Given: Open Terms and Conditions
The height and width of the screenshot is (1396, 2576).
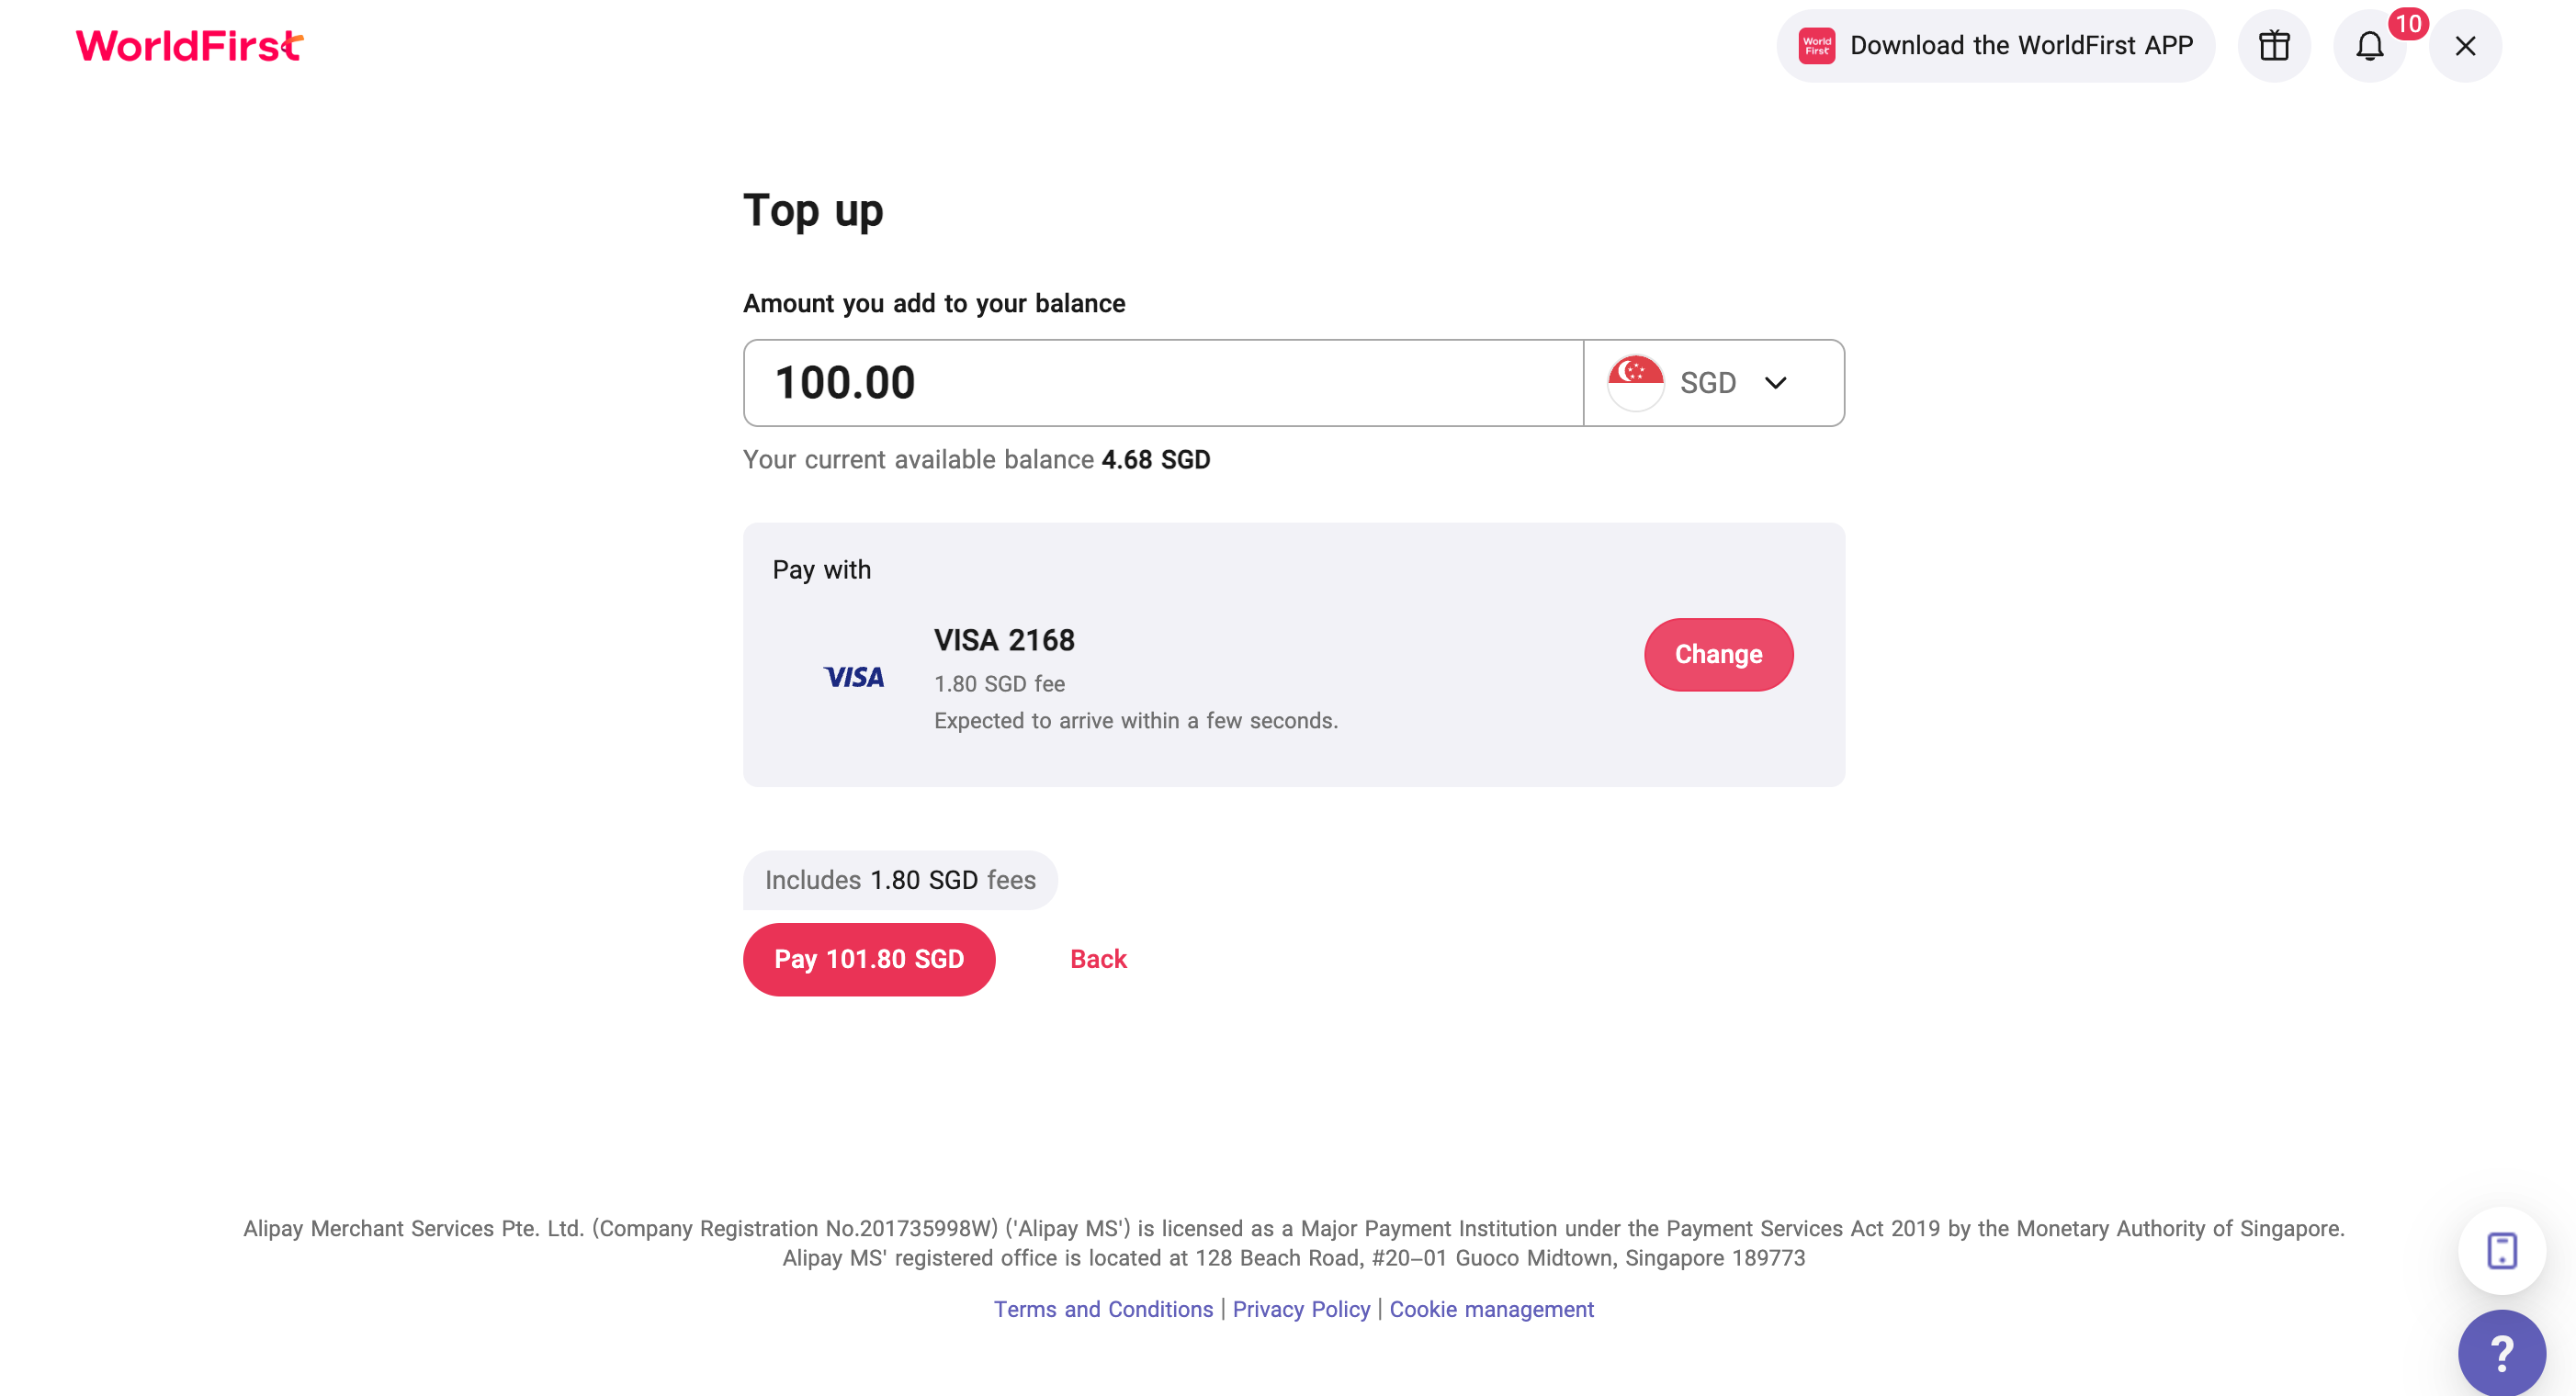Looking at the screenshot, I should pos(1103,1309).
